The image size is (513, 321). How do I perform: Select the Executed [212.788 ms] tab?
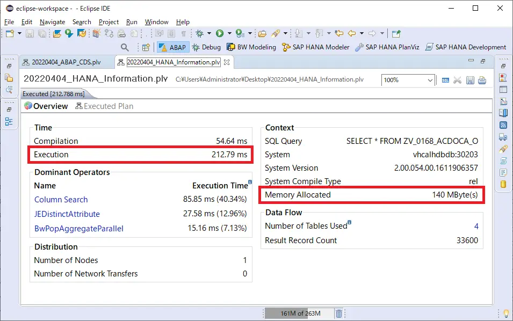pos(54,94)
